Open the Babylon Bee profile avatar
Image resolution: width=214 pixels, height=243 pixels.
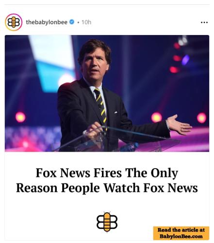(x=14, y=22)
